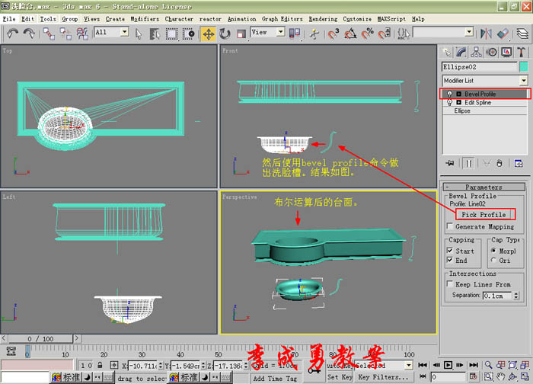
Task: Toggle the Percent Snap icon
Action: click(368, 34)
